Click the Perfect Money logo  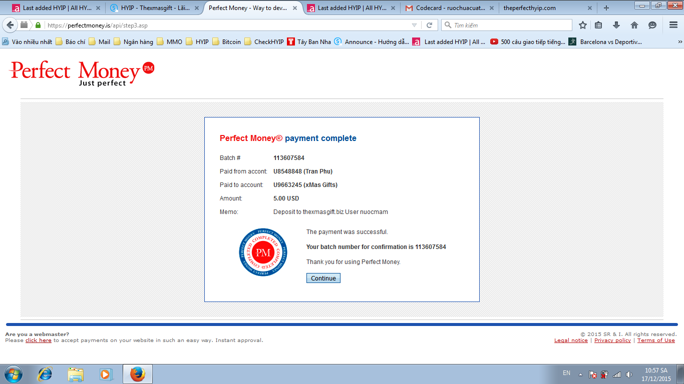(82, 73)
